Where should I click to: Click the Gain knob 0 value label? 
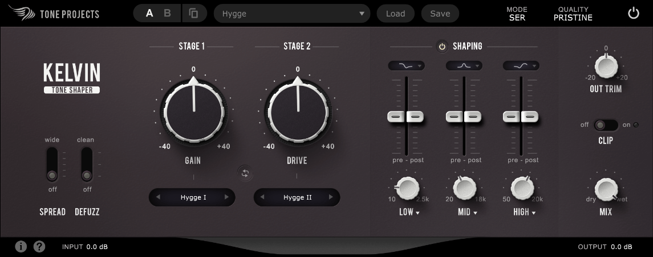[x=193, y=69]
